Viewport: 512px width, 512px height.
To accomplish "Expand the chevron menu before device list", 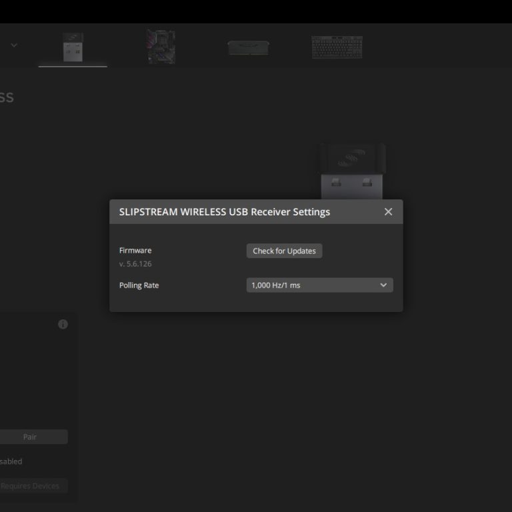I will tap(14, 45).
